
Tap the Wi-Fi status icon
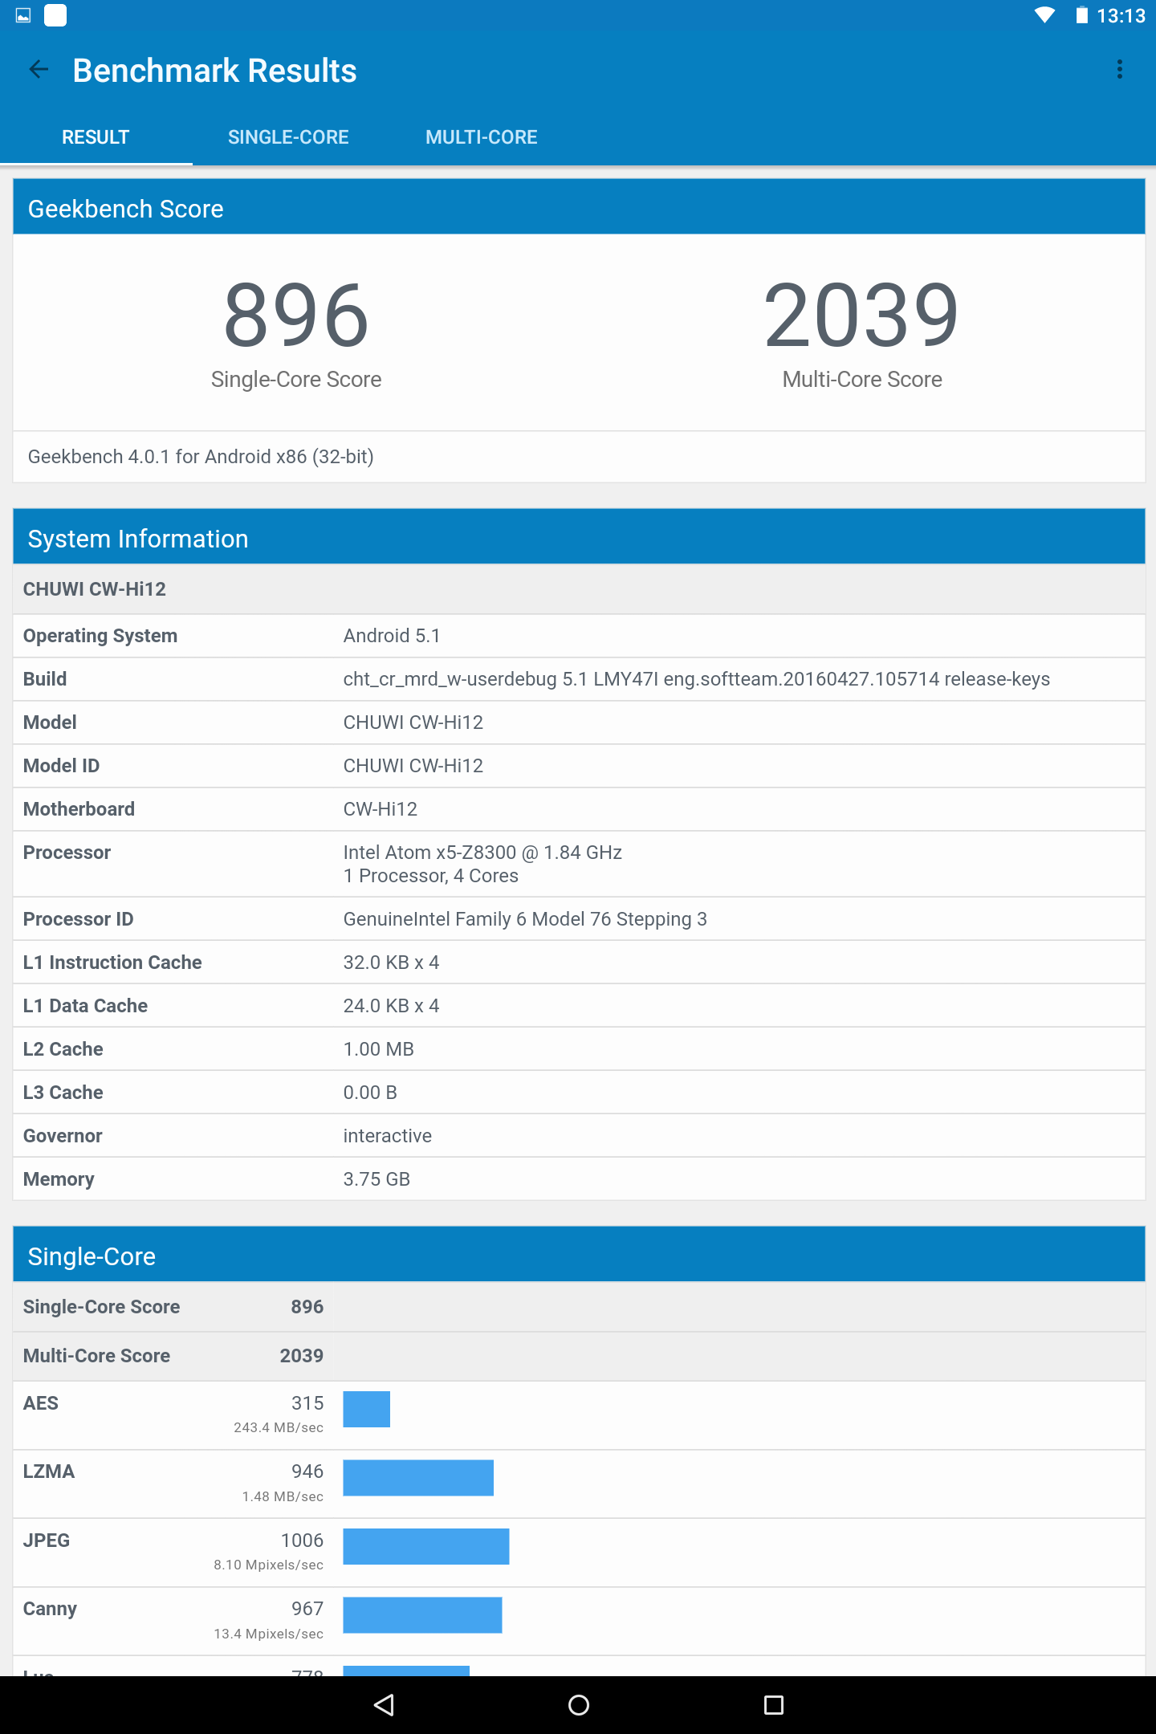coord(1044,15)
